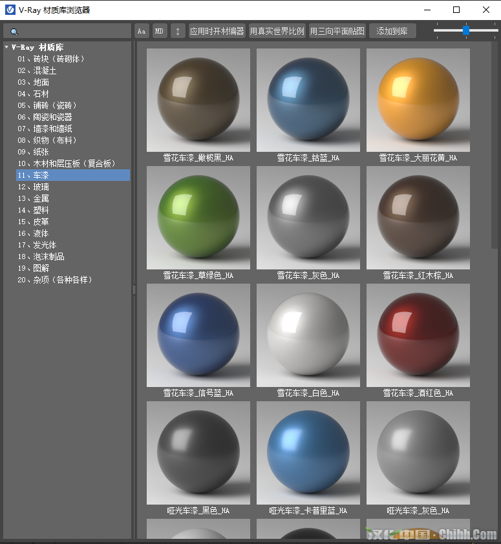The image size is (501, 544).
Task: Pick the 雪花车漆_大丽花黄_HA yellow material
Action: (418, 100)
